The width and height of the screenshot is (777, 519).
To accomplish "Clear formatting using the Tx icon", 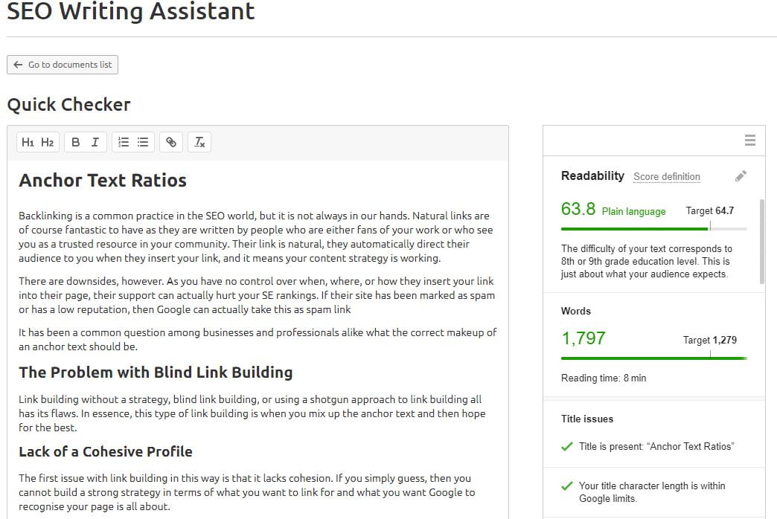I will 199,141.
